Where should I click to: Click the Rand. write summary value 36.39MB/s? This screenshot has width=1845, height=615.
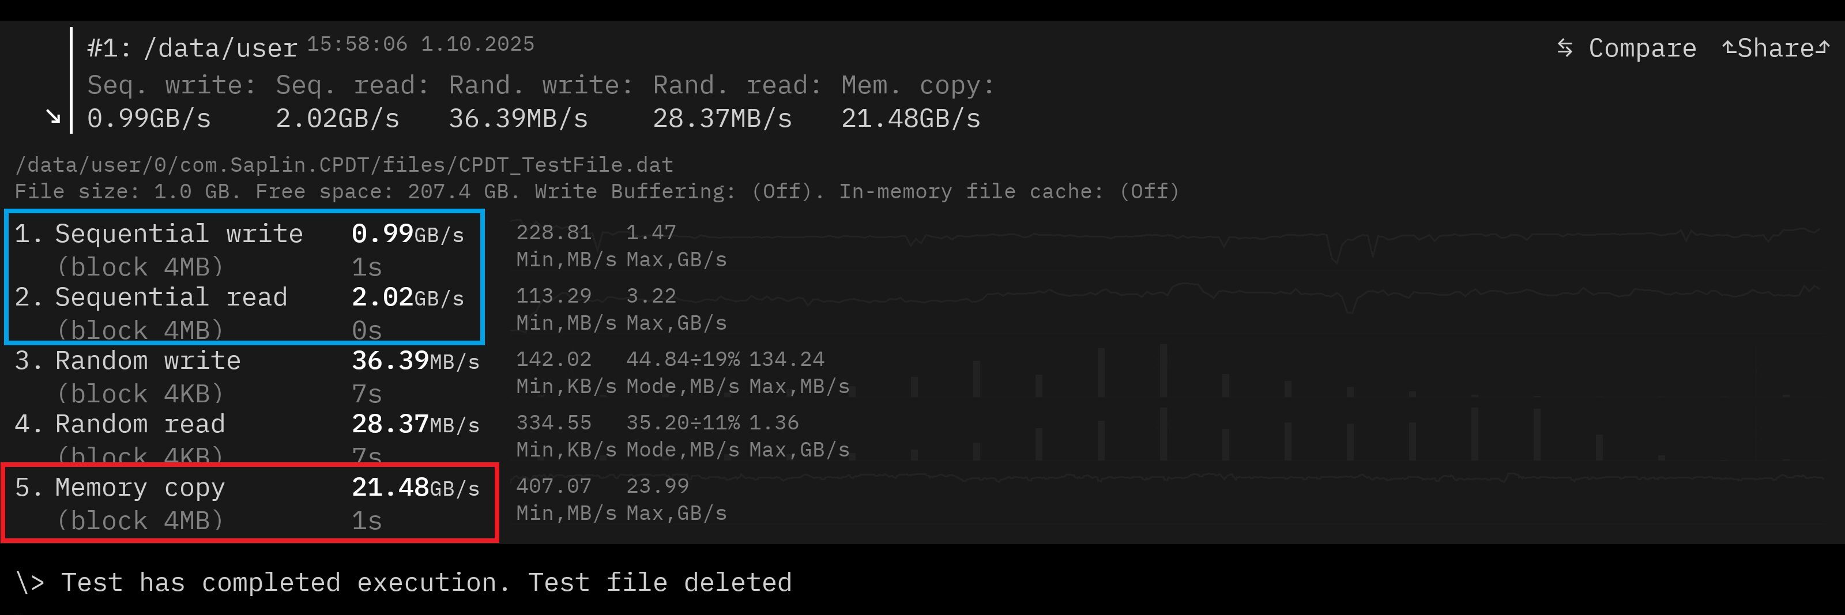pyautogui.click(x=518, y=118)
